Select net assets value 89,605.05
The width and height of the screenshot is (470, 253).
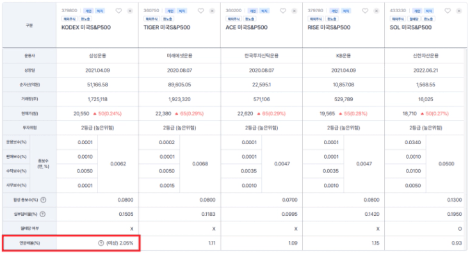pyautogui.click(x=179, y=85)
